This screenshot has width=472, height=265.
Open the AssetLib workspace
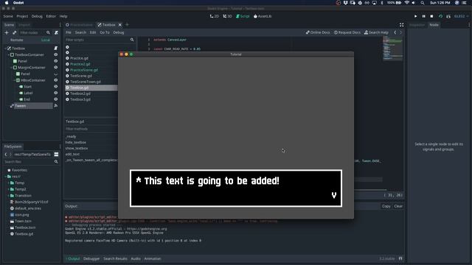coord(263,16)
